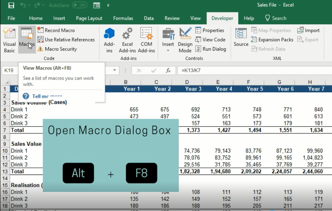Open the Page Layout tab

(x=89, y=18)
